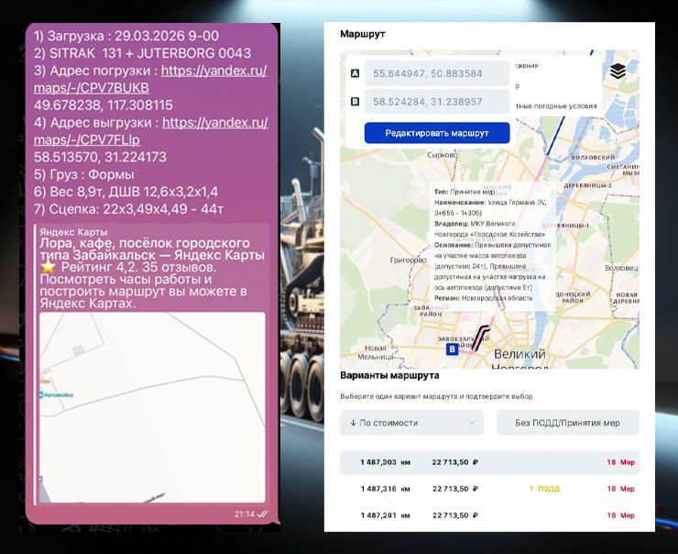Click Регион: Новгородская область popup line
This screenshot has width=678, height=554.
pyautogui.click(x=484, y=298)
